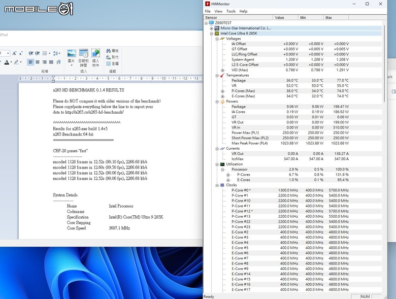Screen dimensions: 396x299
Task: Open the dropdown arrow under 圖片
Action: click(x=72, y=65)
